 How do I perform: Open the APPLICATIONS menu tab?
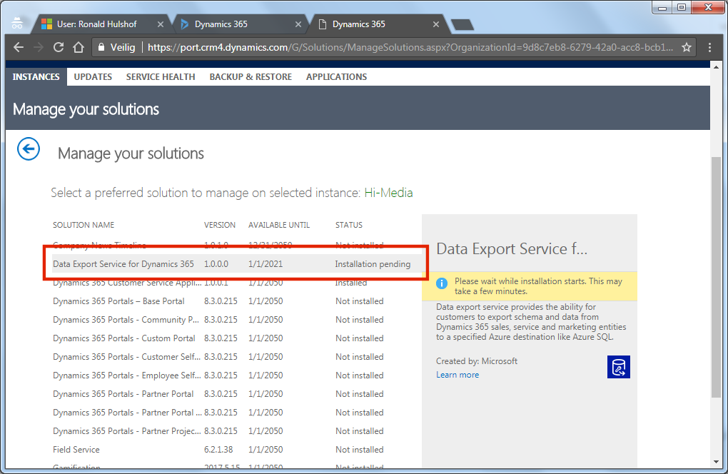[x=337, y=76]
